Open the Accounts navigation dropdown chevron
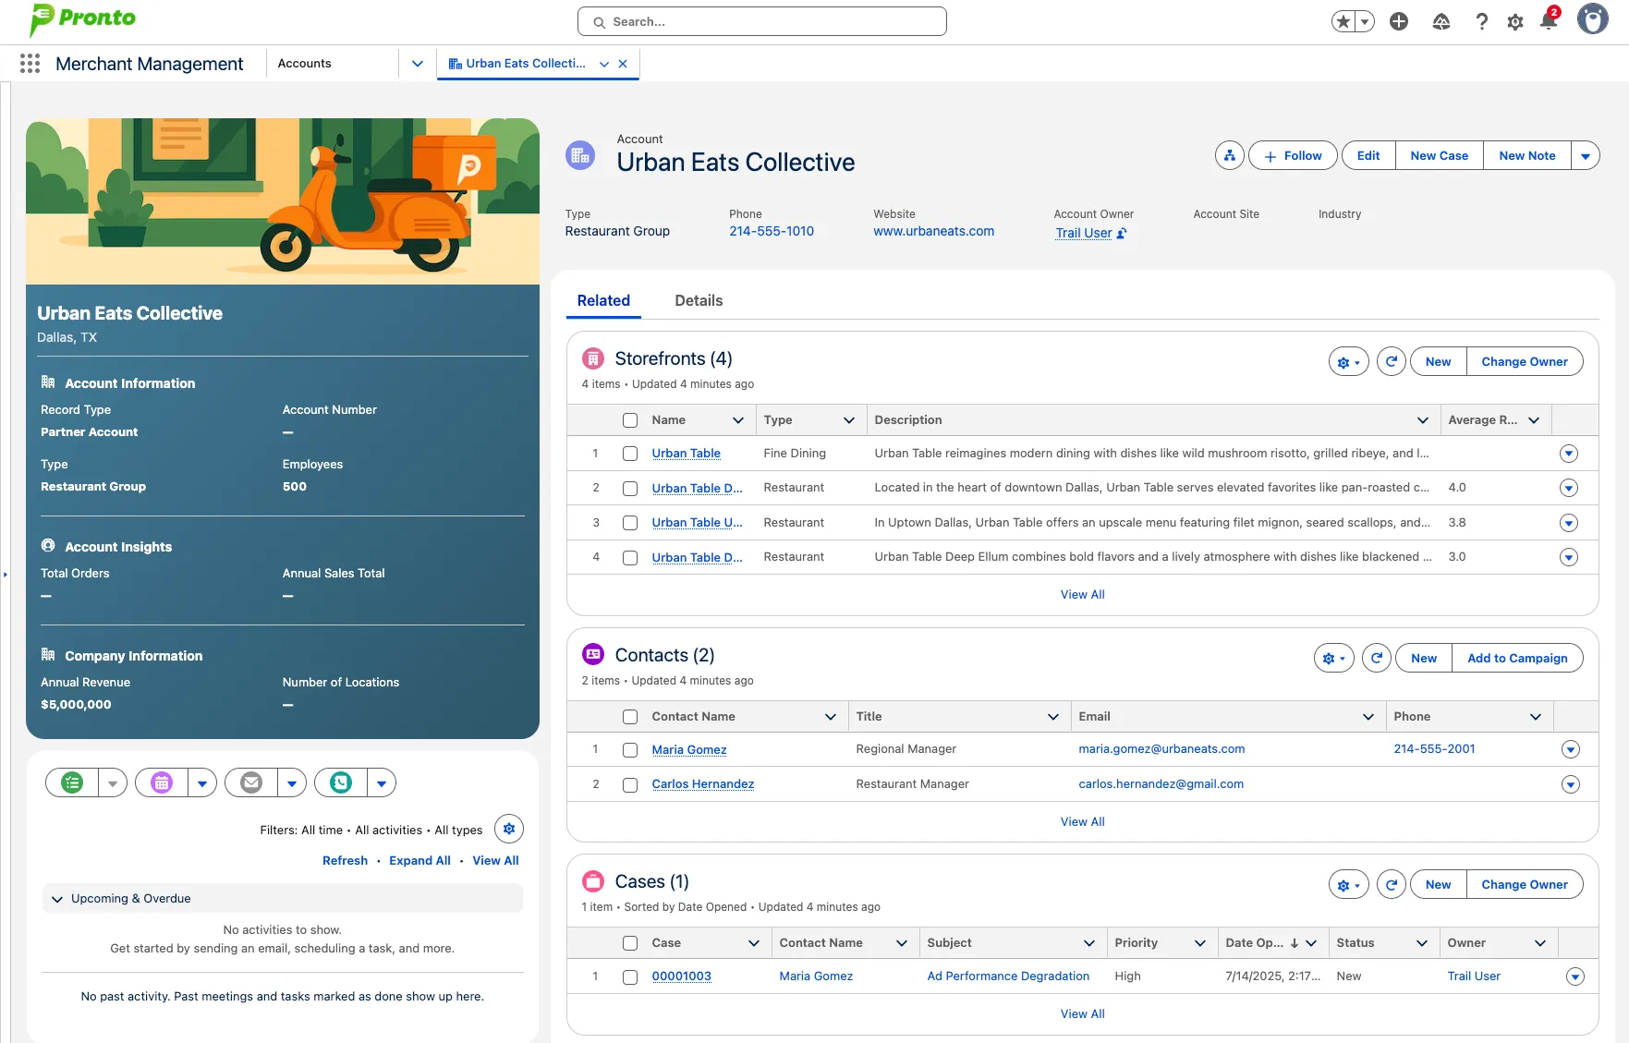Viewport: 1629px width, 1043px height. click(x=418, y=64)
